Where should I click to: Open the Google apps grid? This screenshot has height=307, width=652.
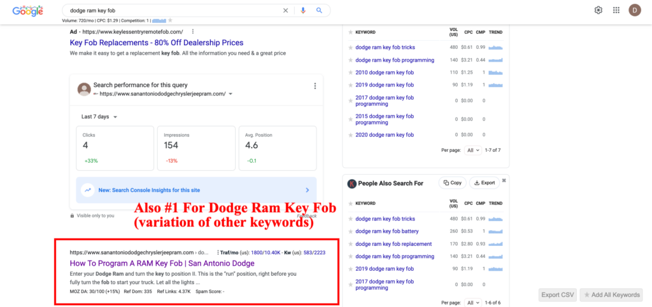(616, 10)
